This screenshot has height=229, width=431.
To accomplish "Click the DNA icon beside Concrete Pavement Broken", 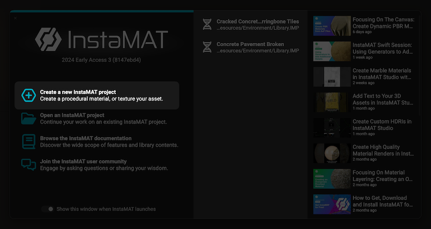I will point(207,47).
